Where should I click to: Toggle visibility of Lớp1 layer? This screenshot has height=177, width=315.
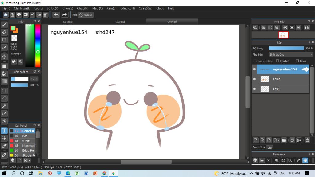click(254, 89)
